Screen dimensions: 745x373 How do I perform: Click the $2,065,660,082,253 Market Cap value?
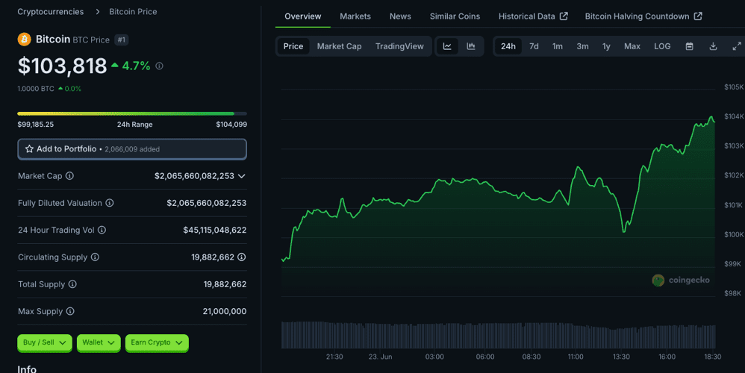click(194, 176)
